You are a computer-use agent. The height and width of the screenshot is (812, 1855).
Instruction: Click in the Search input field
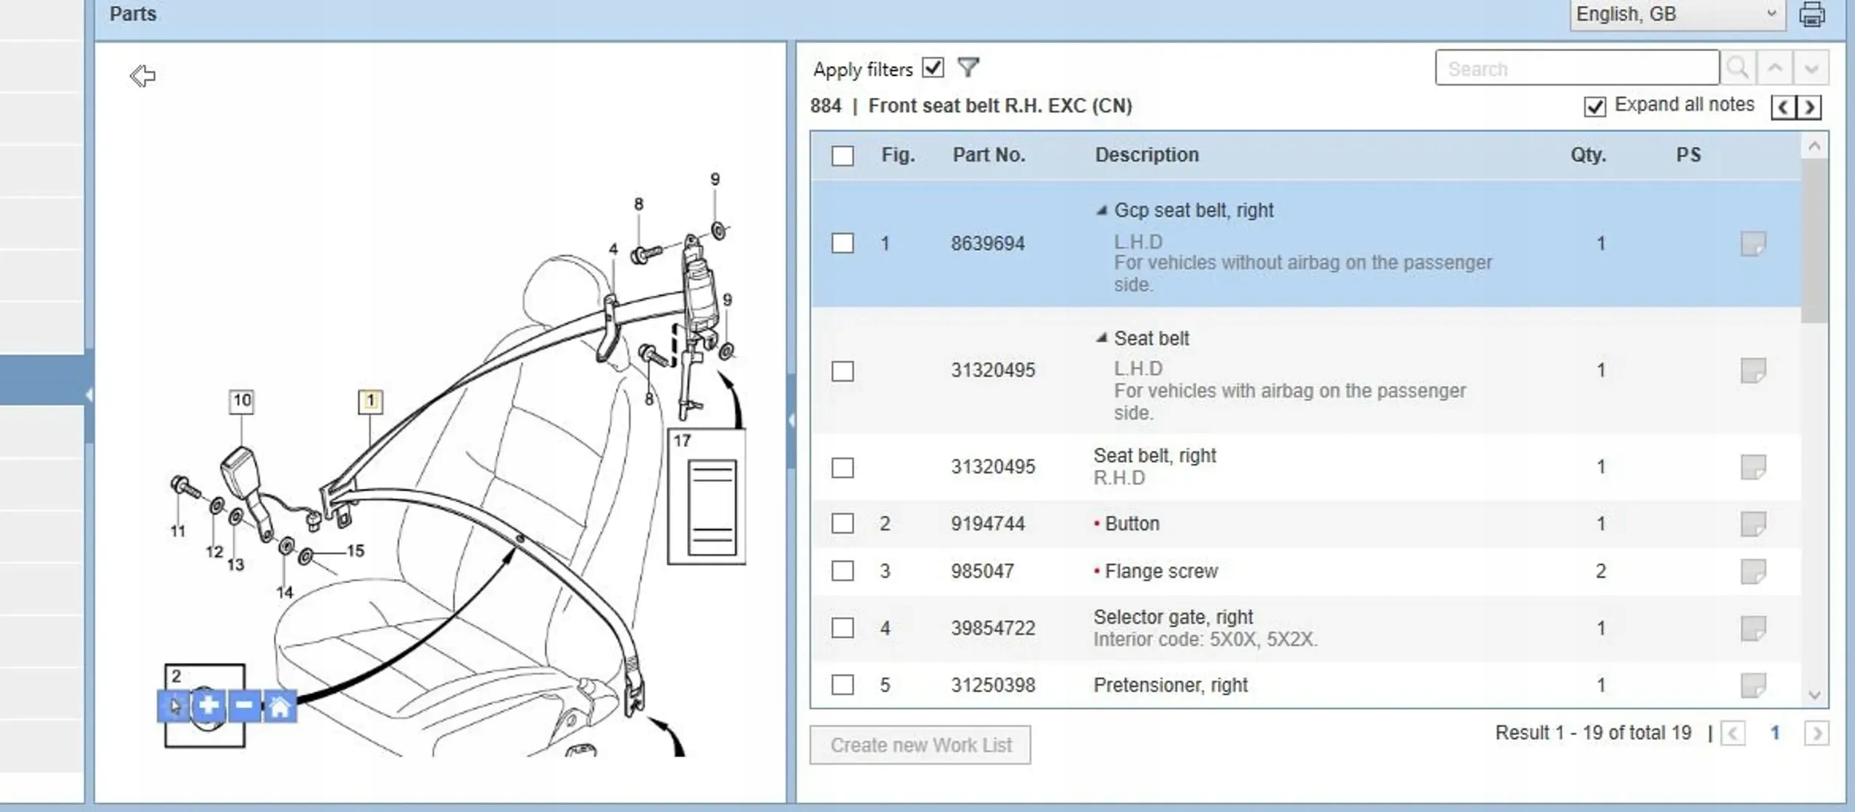point(1576,68)
